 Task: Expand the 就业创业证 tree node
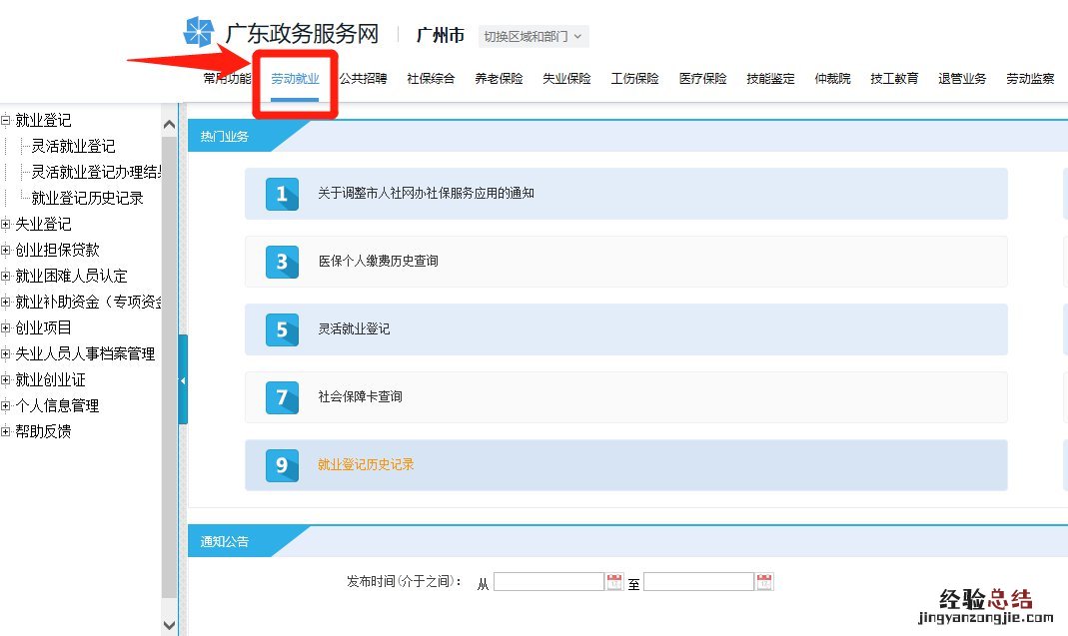click(x=5, y=380)
